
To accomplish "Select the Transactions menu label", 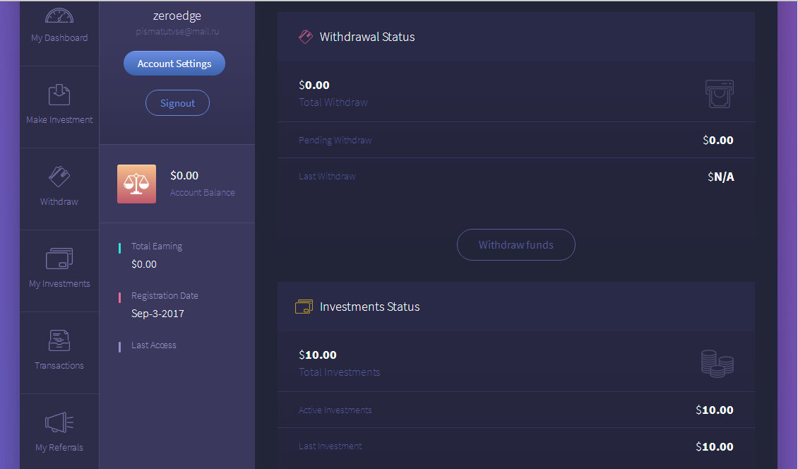I will tap(59, 366).
